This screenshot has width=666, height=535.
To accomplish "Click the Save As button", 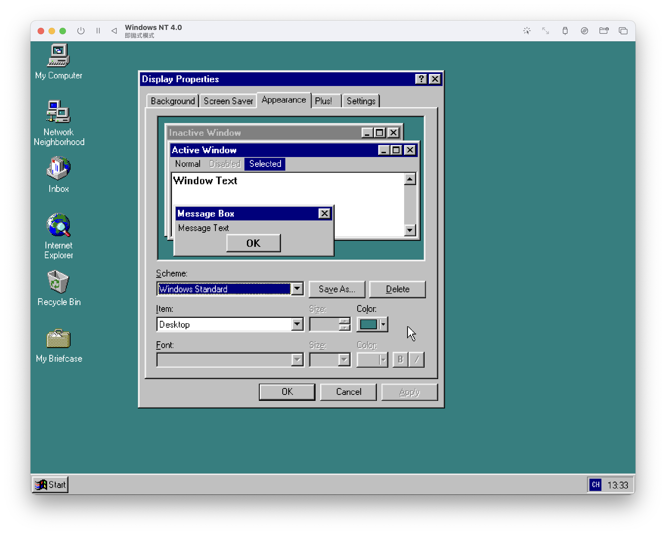I will (x=337, y=289).
